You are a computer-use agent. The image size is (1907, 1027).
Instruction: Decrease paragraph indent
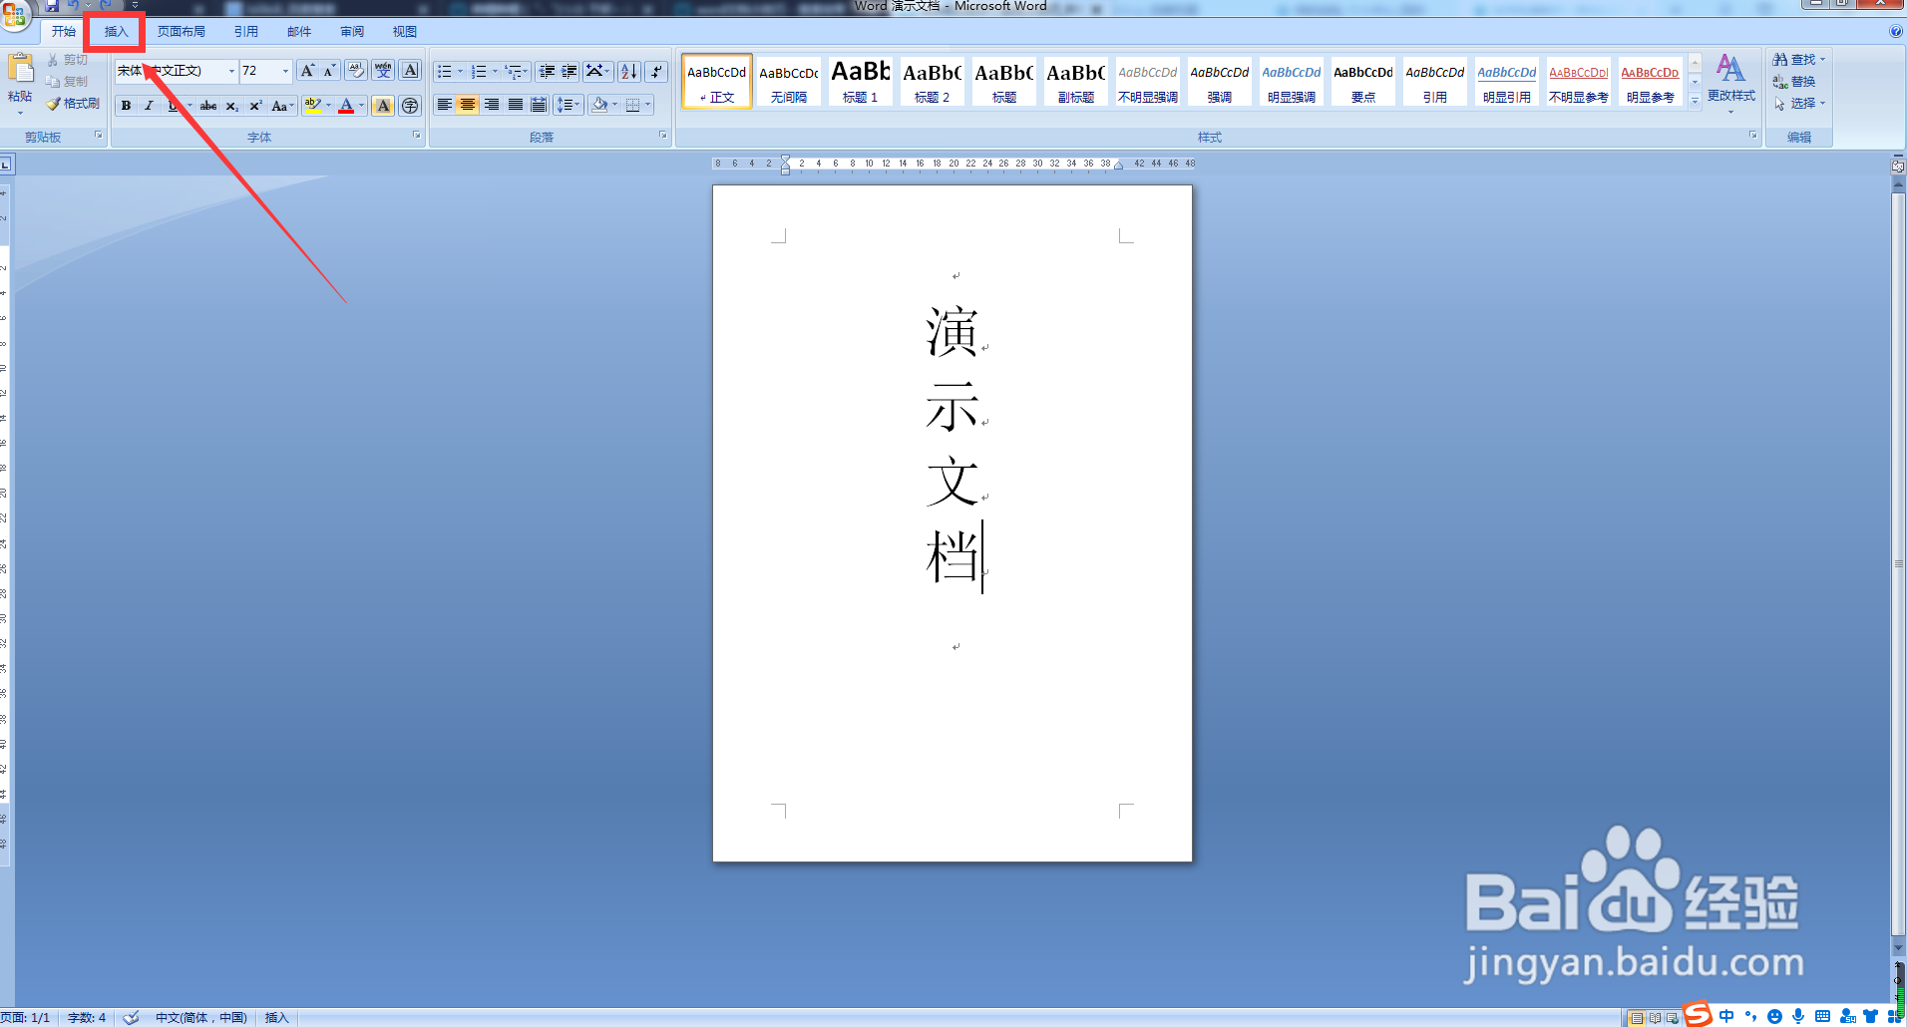click(x=547, y=71)
